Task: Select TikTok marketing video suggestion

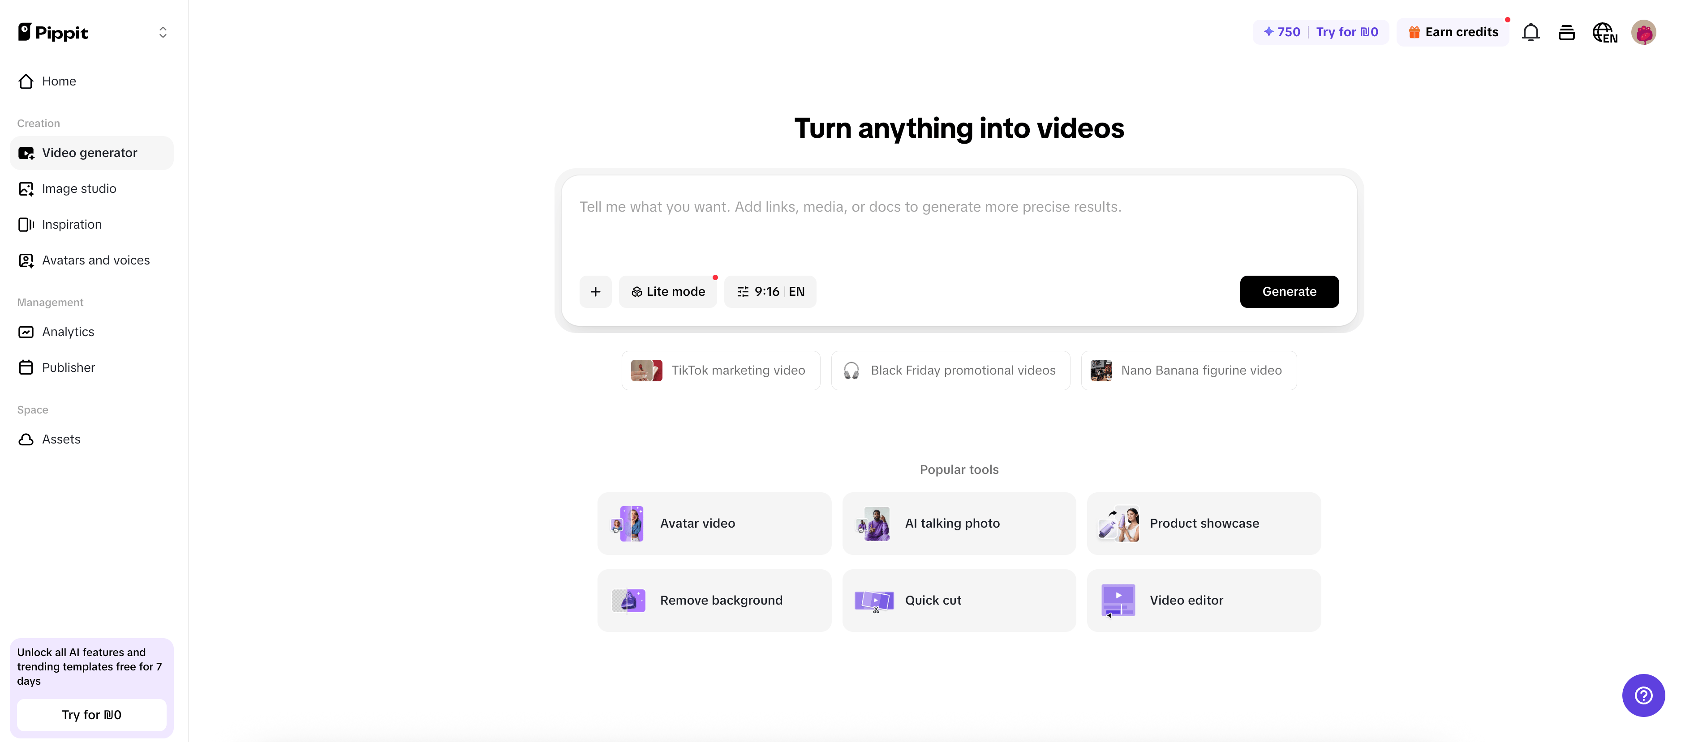Action: click(720, 370)
